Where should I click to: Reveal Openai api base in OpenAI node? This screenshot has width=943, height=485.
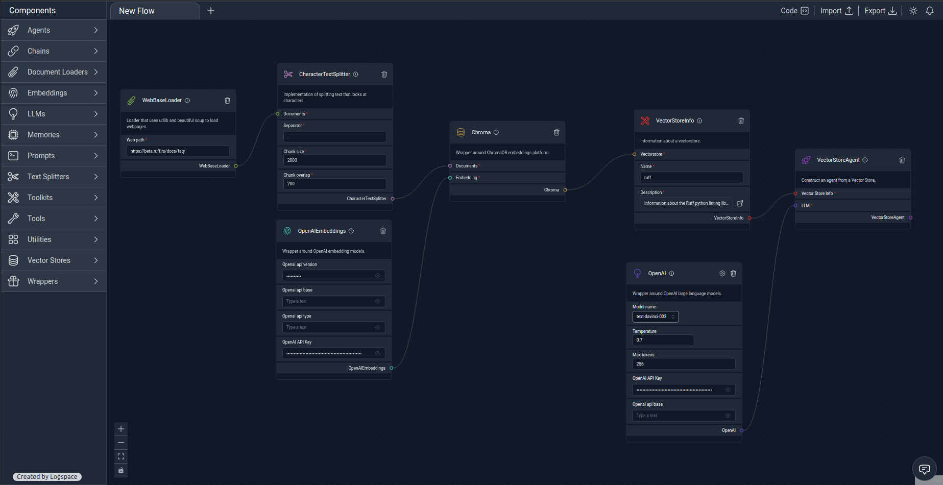728,416
